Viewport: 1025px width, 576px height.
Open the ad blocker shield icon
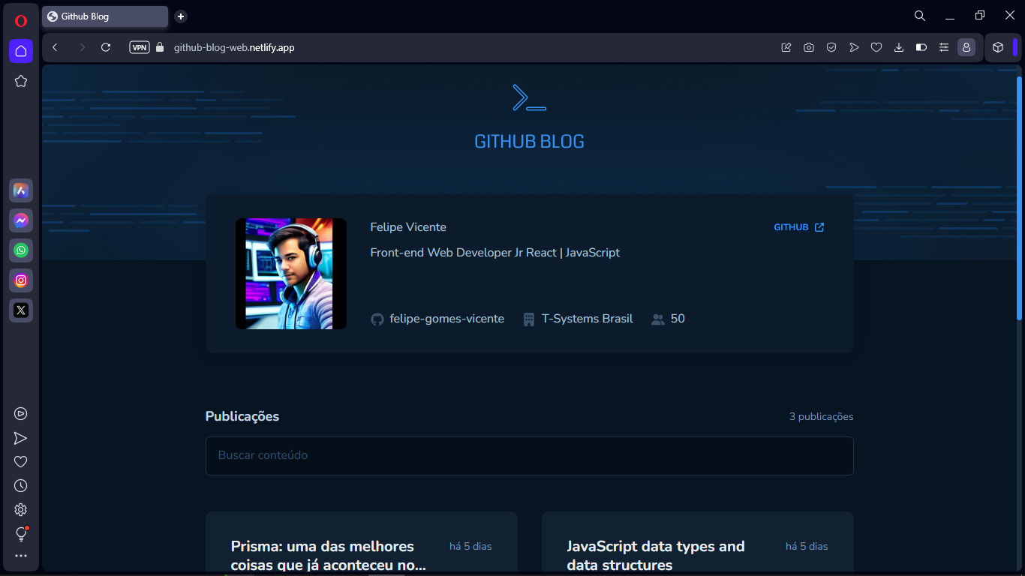point(831,47)
